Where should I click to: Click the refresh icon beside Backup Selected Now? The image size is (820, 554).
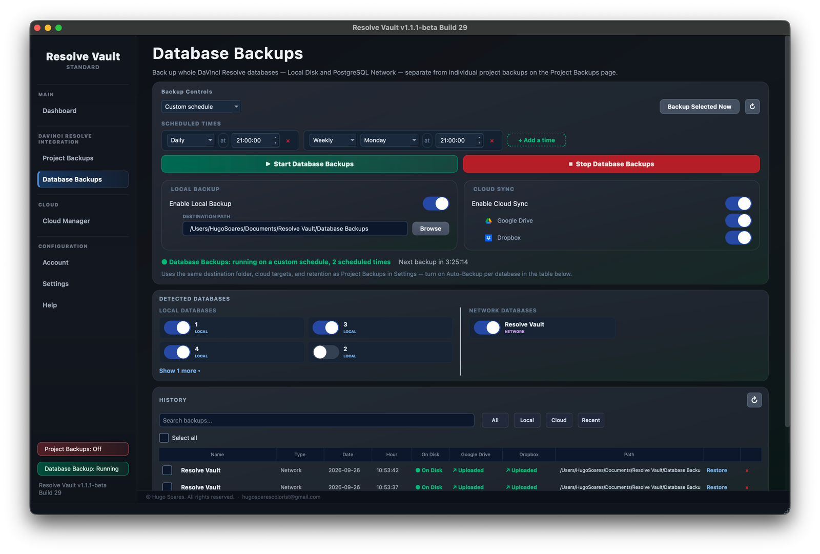(752, 107)
